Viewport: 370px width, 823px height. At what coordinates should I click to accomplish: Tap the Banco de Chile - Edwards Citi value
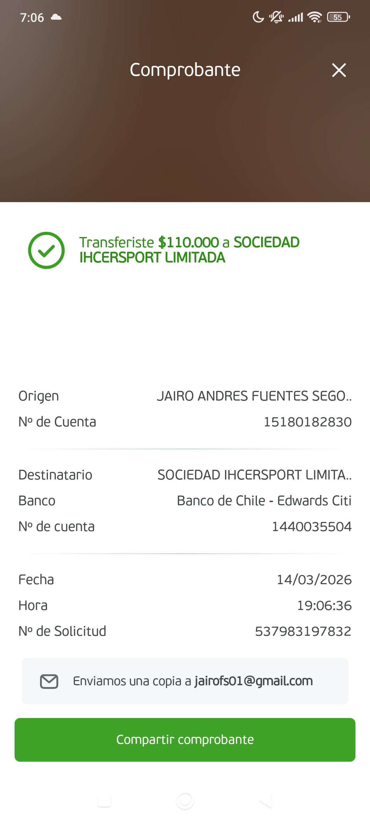pos(264,501)
